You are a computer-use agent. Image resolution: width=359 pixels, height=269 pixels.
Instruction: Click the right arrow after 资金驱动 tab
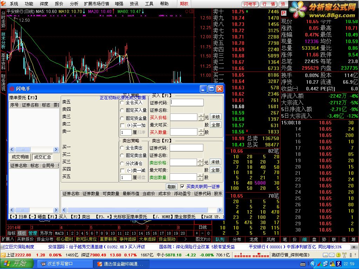[185, 239]
